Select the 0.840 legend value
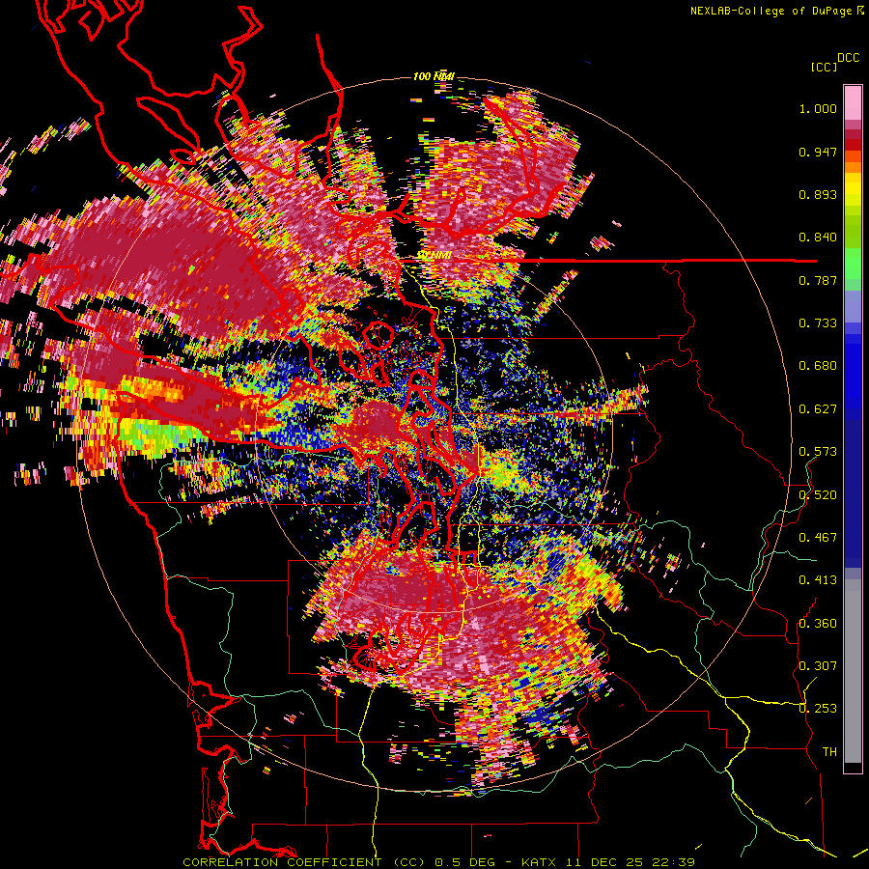Viewport: 869px width, 869px height. [818, 238]
